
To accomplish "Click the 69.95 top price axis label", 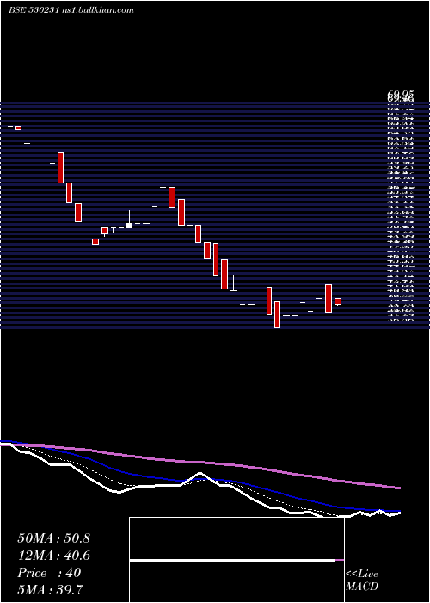I will [x=401, y=95].
